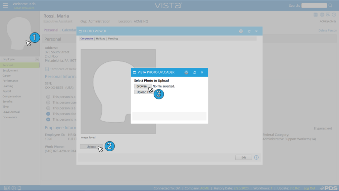Click the clock icon in status bar
The image size is (339, 191).
click(x=14, y=188)
